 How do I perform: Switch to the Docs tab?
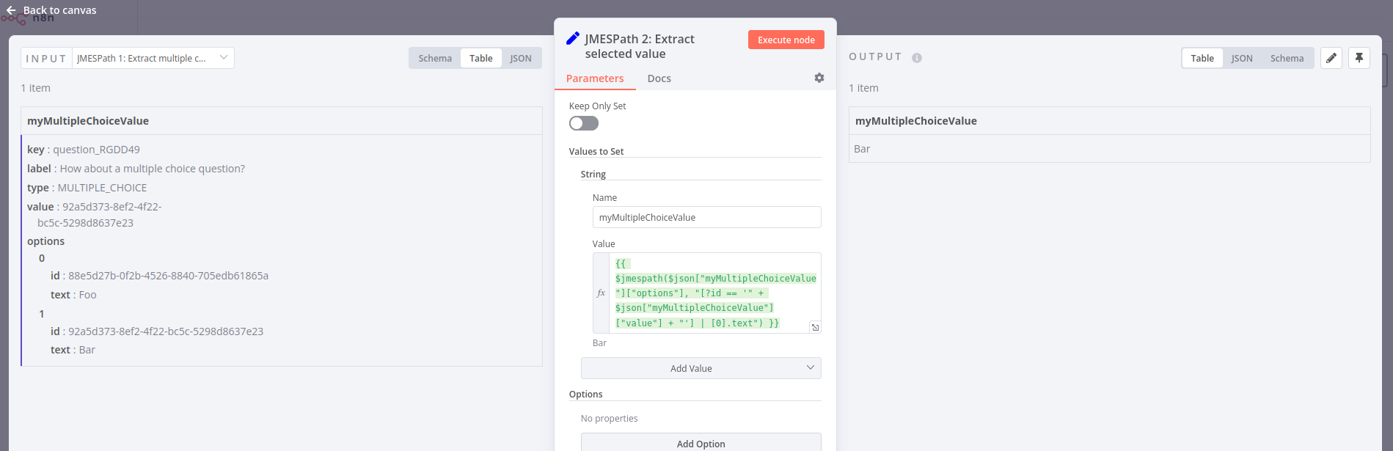659,78
